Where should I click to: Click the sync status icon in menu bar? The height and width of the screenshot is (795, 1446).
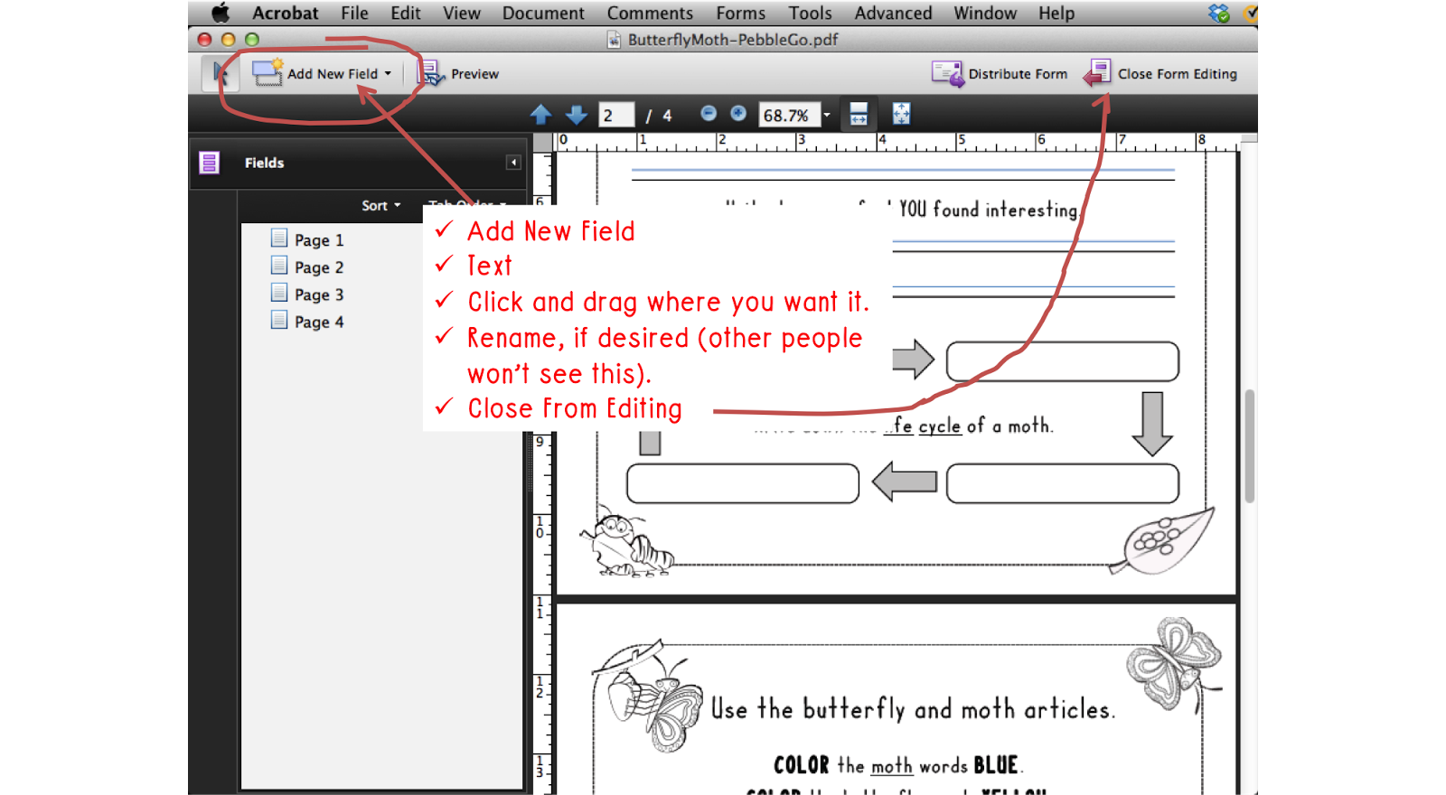1218,13
